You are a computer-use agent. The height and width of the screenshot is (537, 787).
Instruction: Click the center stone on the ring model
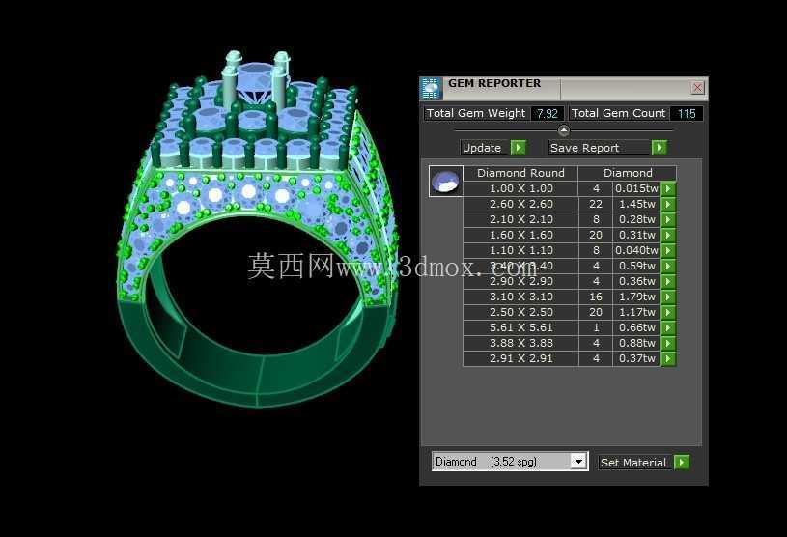click(256, 78)
